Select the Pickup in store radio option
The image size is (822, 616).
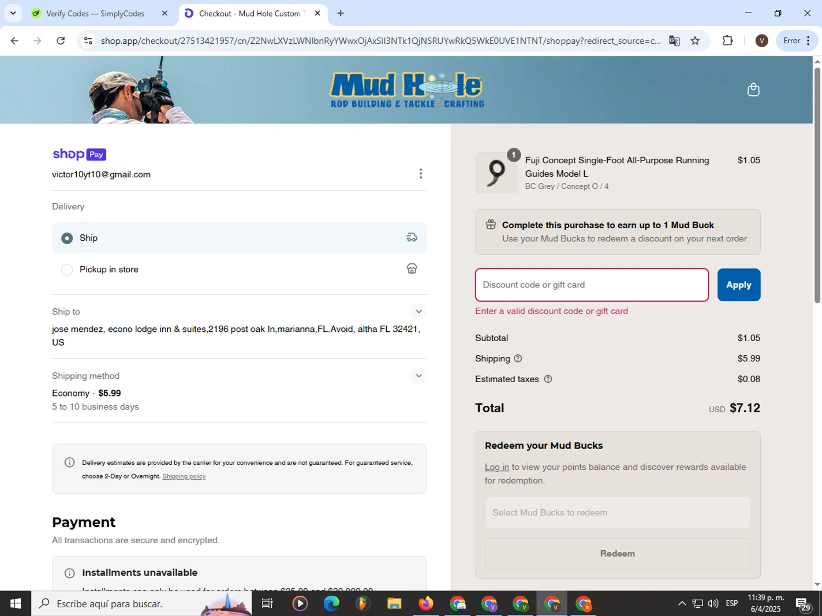click(x=67, y=269)
